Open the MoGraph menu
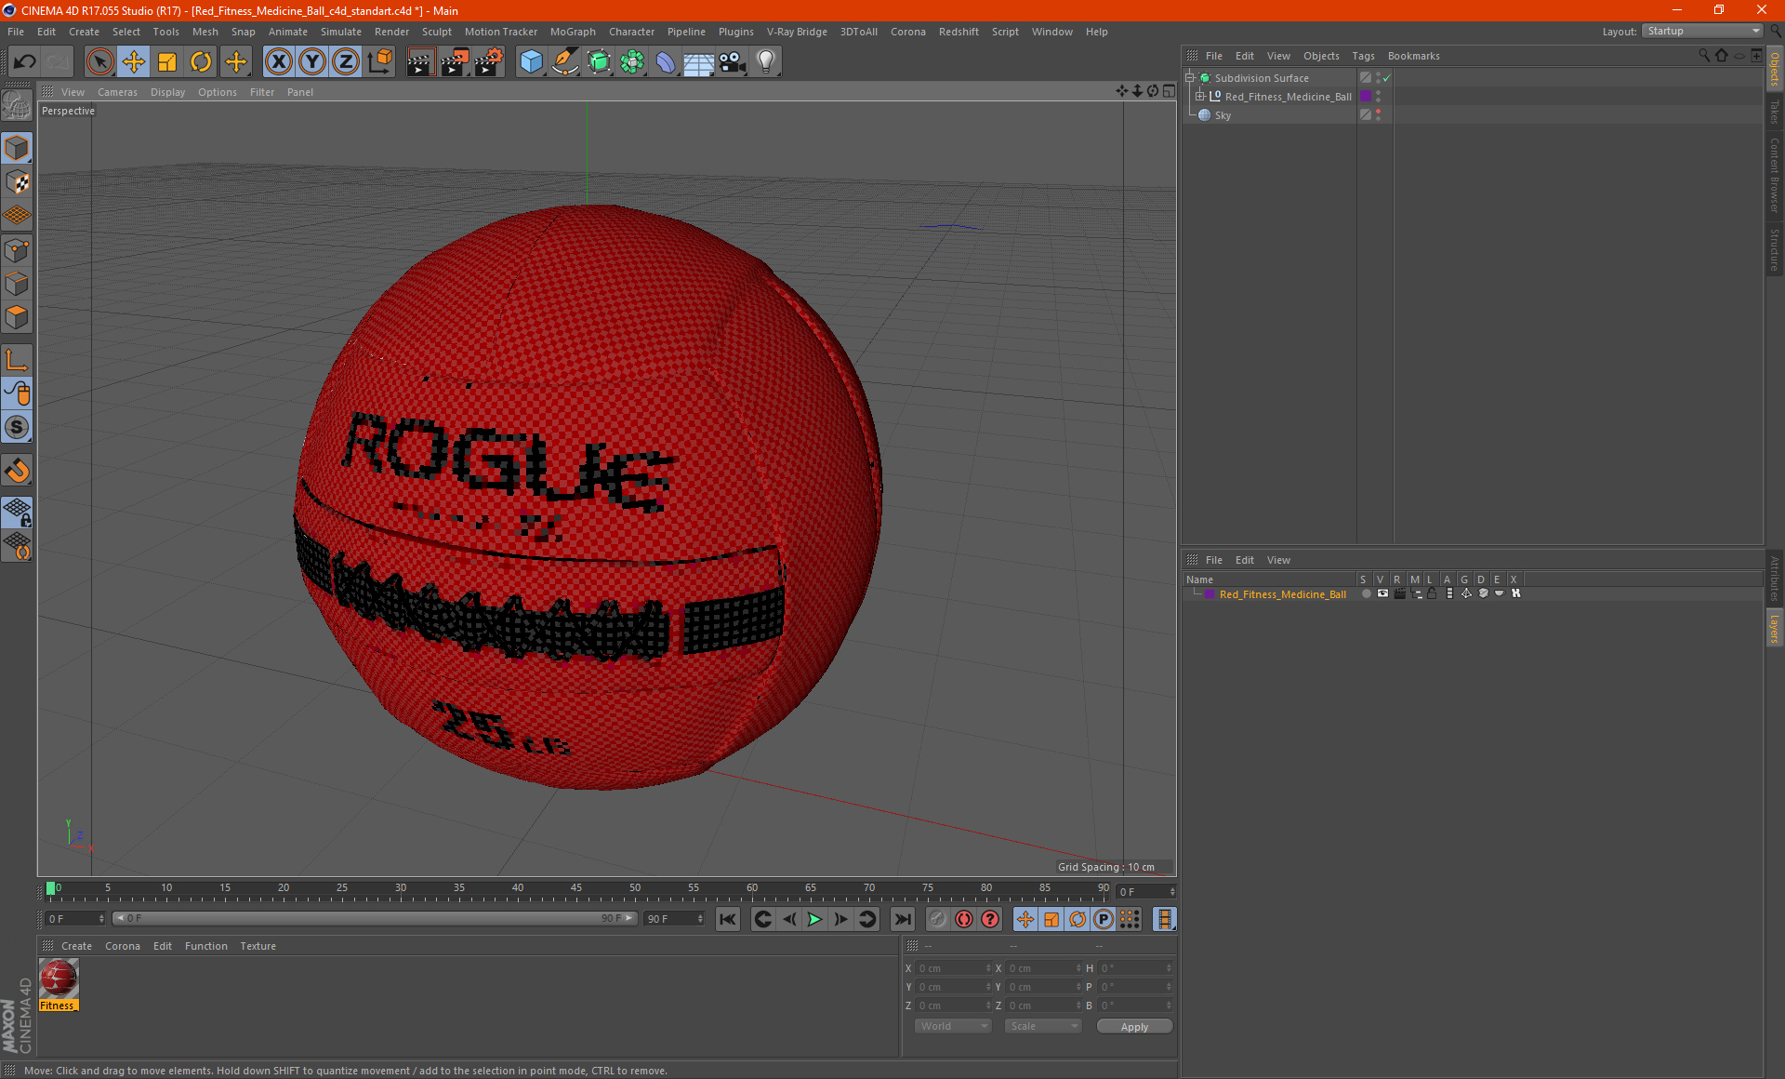This screenshot has height=1079, width=1785. (x=573, y=32)
